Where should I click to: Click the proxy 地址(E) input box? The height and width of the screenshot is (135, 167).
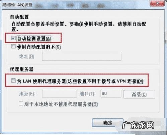tap(60, 94)
